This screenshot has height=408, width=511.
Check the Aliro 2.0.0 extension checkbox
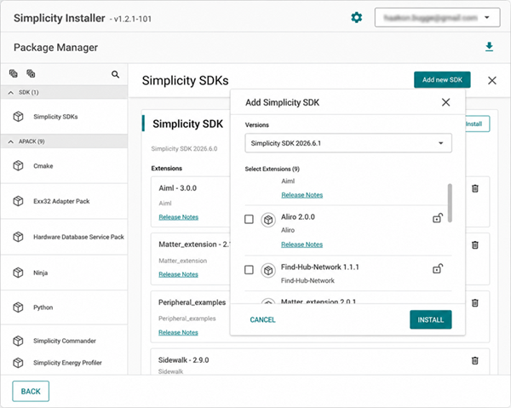click(249, 219)
